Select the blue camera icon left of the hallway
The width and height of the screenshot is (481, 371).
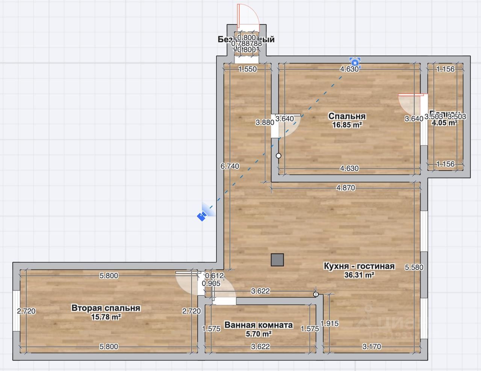click(203, 215)
